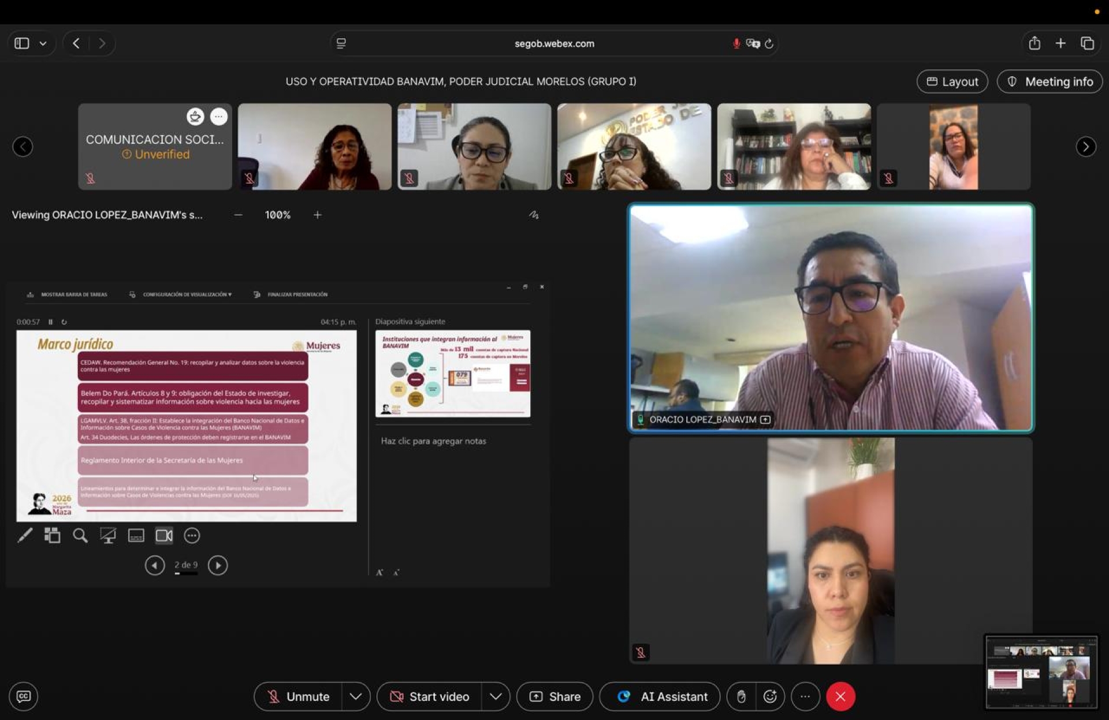Screen dimensions: 1109x720
Task: Click the raise hand icon
Action: coord(742,696)
